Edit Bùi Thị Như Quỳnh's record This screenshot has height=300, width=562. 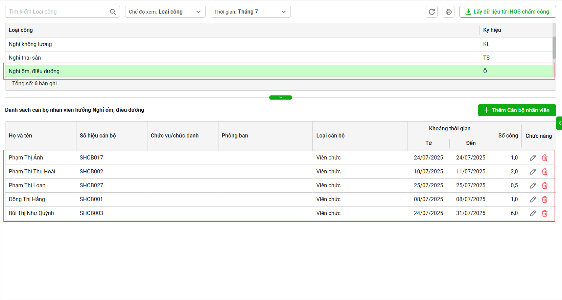click(533, 213)
